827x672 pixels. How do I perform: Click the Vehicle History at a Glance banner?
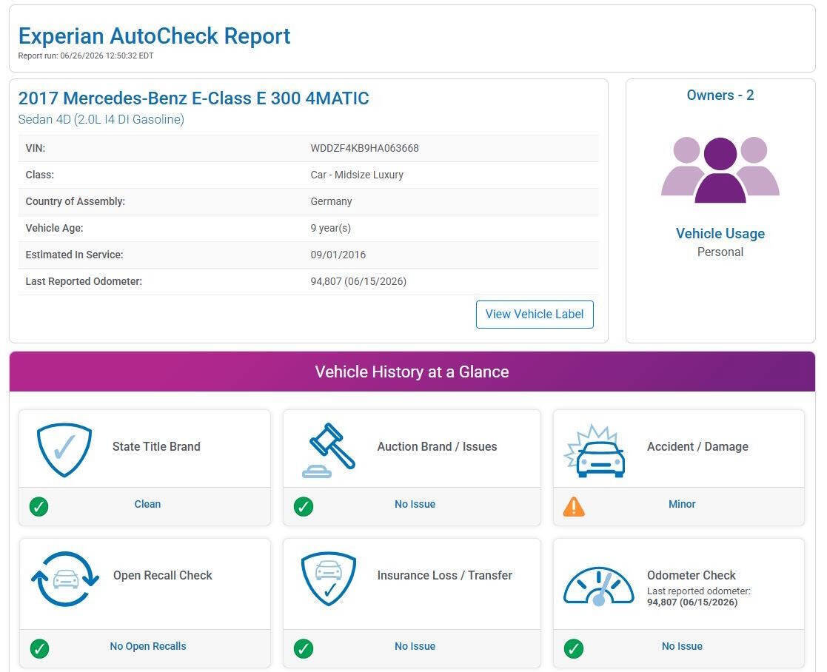(x=412, y=372)
